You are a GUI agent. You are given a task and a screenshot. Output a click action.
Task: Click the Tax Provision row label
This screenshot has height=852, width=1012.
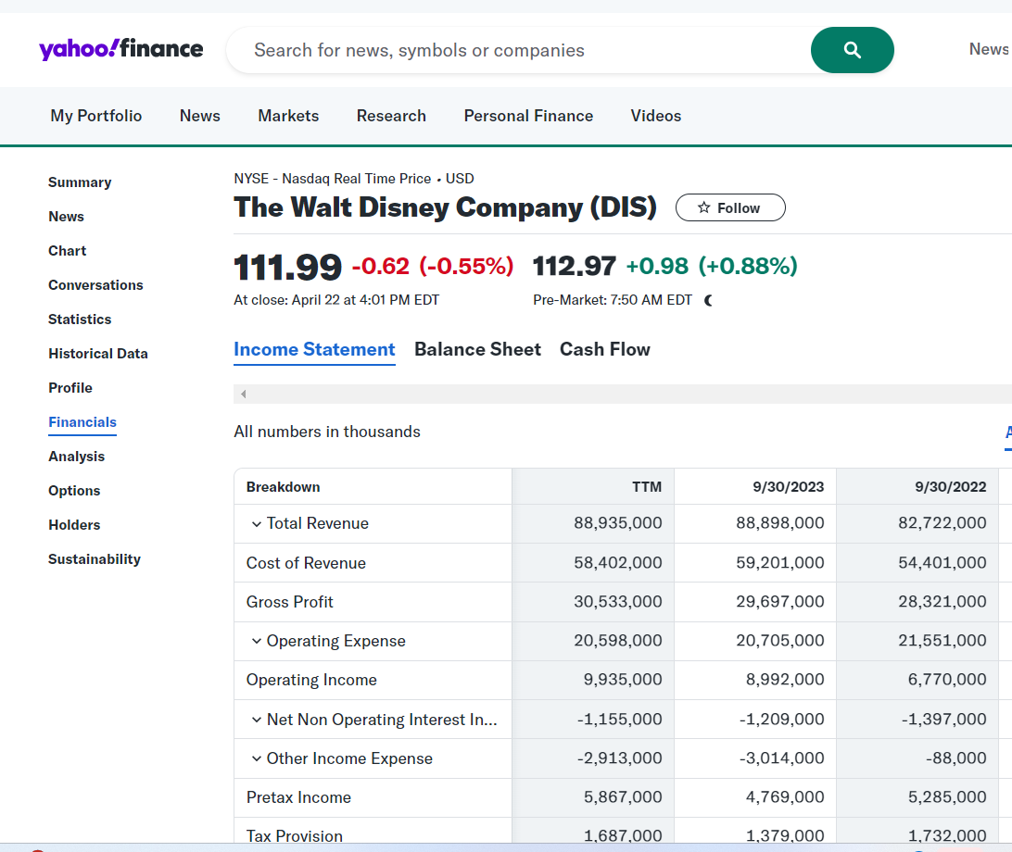[295, 836]
